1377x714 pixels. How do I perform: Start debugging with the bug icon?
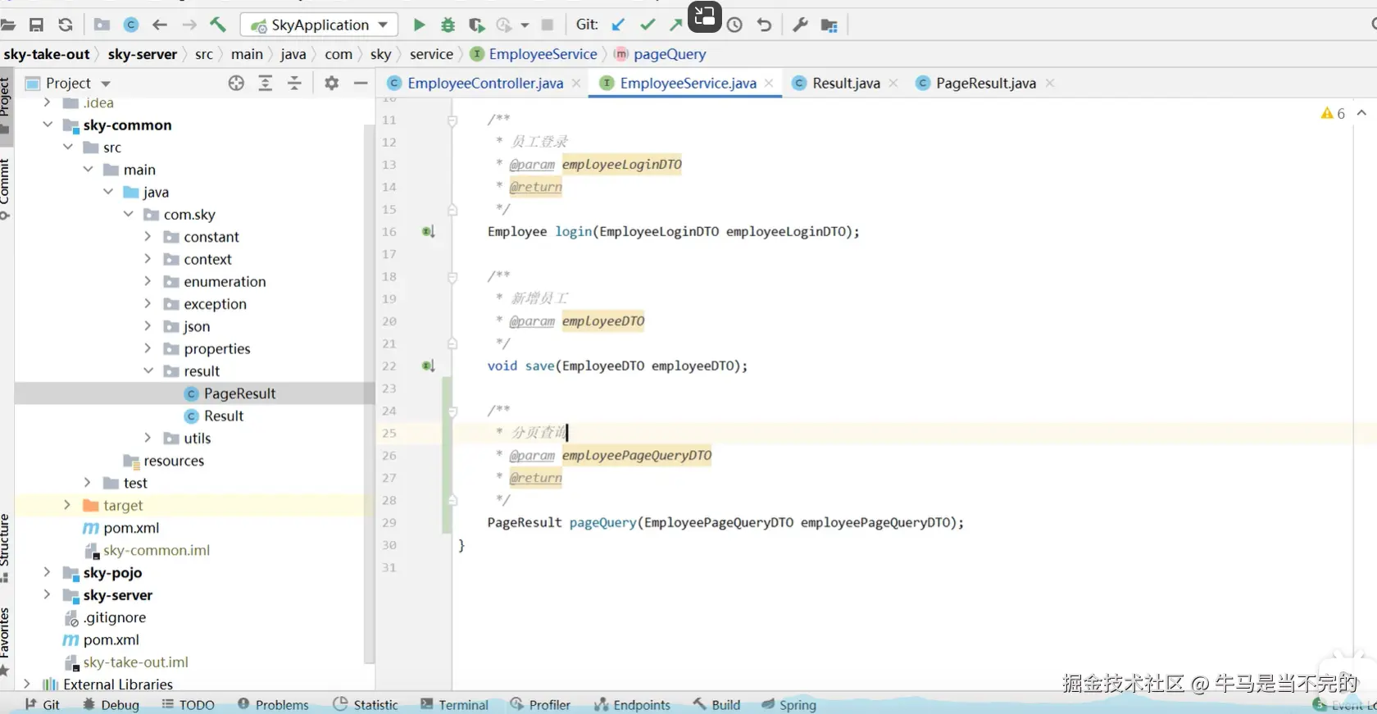pos(448,25)
